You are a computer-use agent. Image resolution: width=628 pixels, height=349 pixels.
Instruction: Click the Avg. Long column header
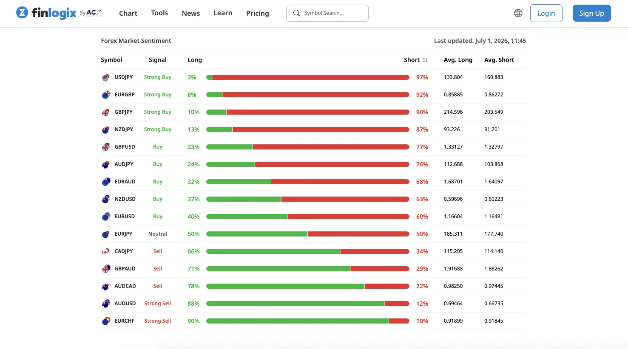coord(458,60)
